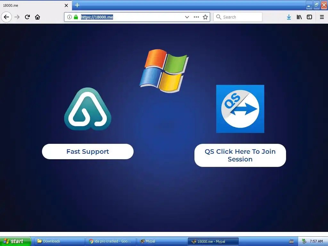The height and width of the screenshot is (246, 328).
Task: Open the downloads arrow panel
Action: (289, 17)
